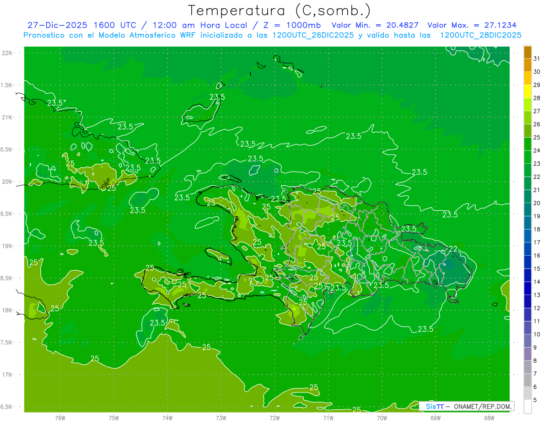Click the olive-green swatch between 25 and 26
The width and height of the screenshot is (549, 424).
527,131
